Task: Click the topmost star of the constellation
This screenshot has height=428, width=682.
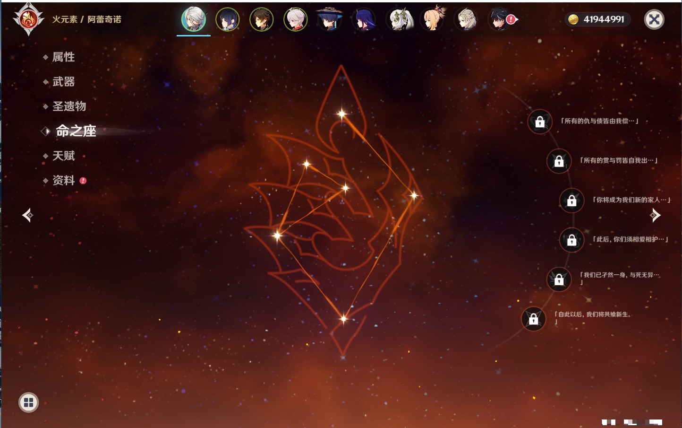Action: pos(341,114)
